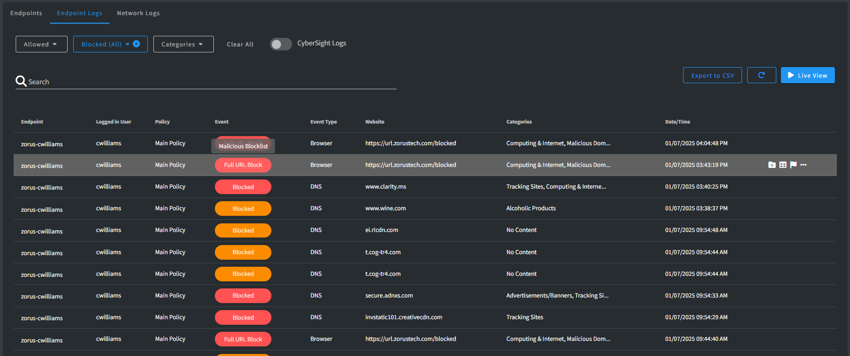
Task: Click the date 01/07/2025 09:54:33 AM
Action: [696, 295]
